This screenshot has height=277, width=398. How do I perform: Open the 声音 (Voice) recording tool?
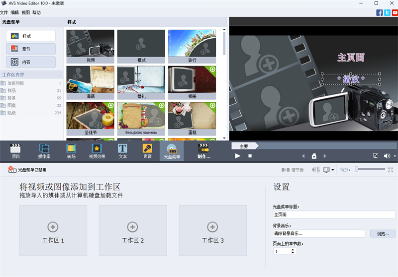point(148,150)
